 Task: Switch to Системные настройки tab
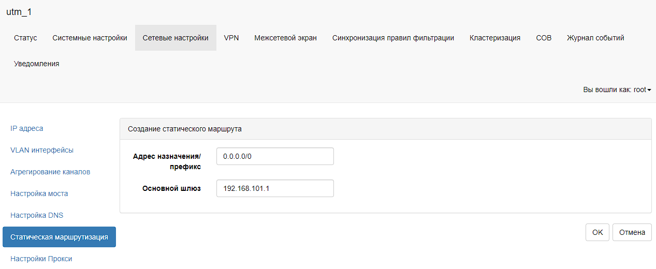point(90,38)
